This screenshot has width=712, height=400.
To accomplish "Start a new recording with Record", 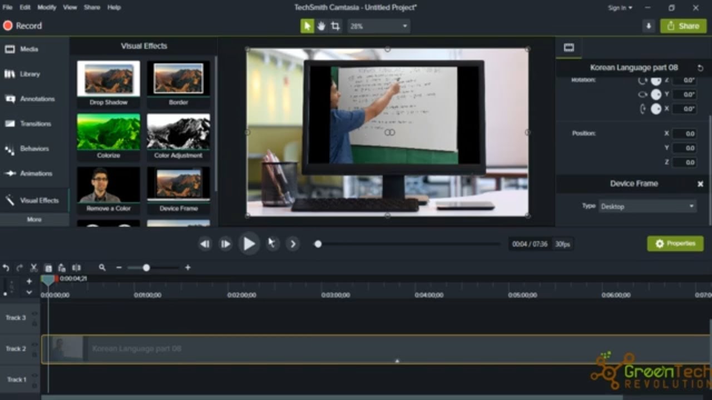I will click(x=23, y=26).
